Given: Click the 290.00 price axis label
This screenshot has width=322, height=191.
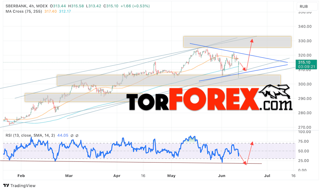Looking at the screenshot, I should (x=305, y=99).
